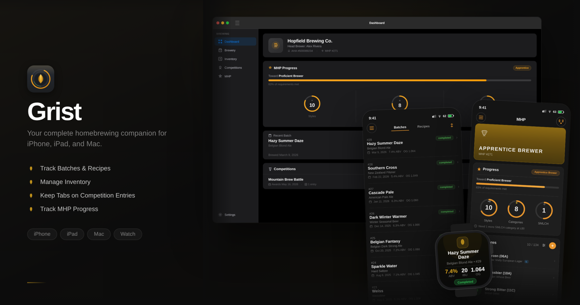Image resolution: width=580 pixels, height=305 pixels.
Task: Select the Batches tab
Action: (x=400, y=127)
